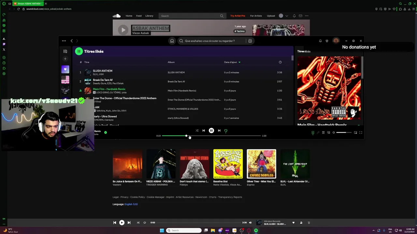Click SoundCloud search field
The height and width of the screenshot is (234, 417).
pos(192,16)
